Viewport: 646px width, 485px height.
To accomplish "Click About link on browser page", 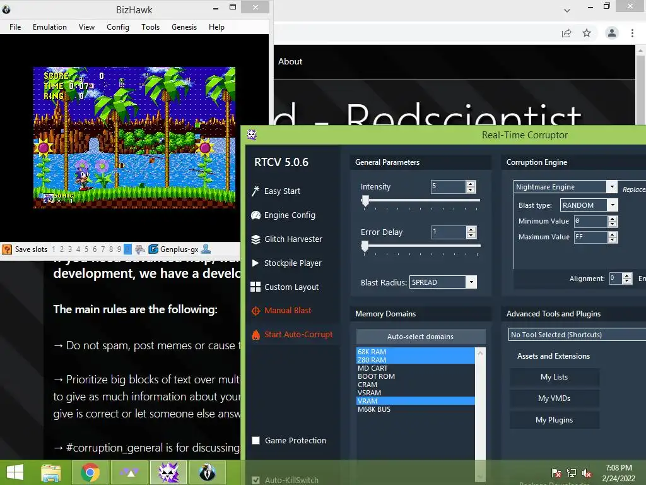I will coord(290,61).
